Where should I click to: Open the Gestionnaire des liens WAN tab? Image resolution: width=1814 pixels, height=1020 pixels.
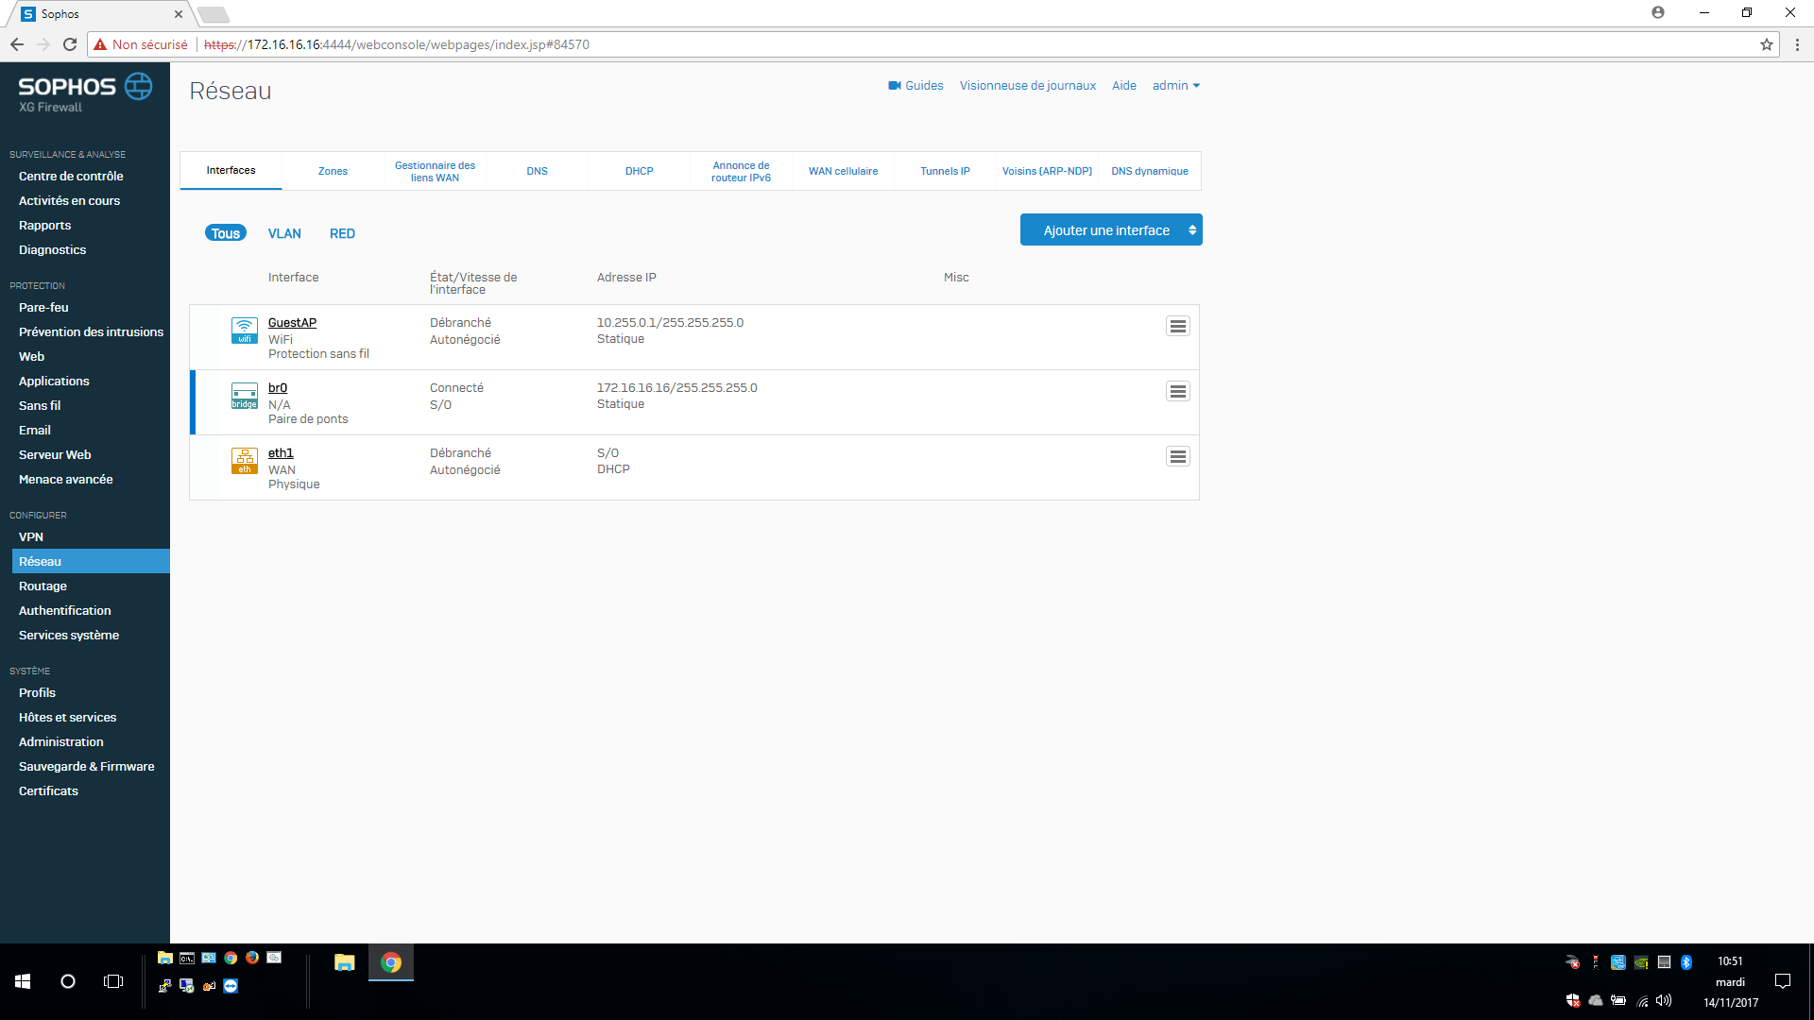click(435, 171)
